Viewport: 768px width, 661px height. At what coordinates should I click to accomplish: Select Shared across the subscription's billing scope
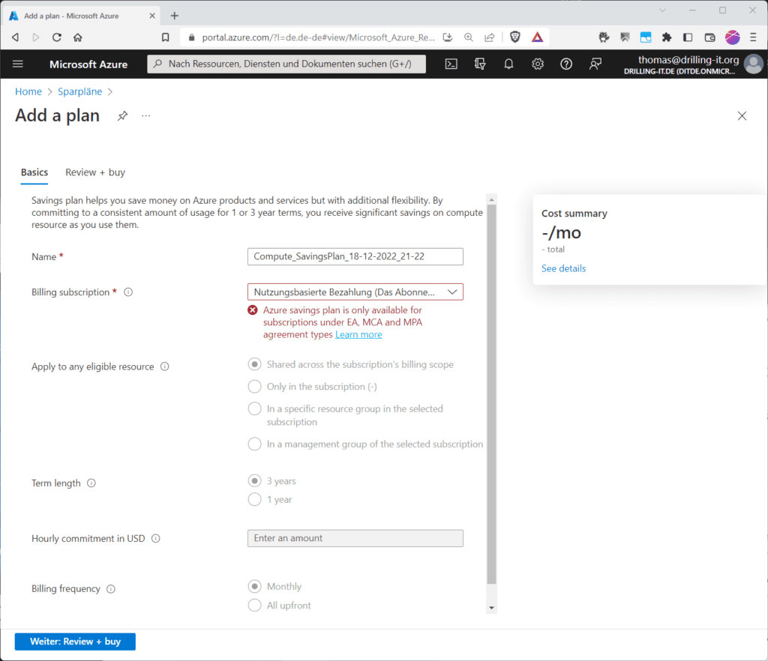255,364
